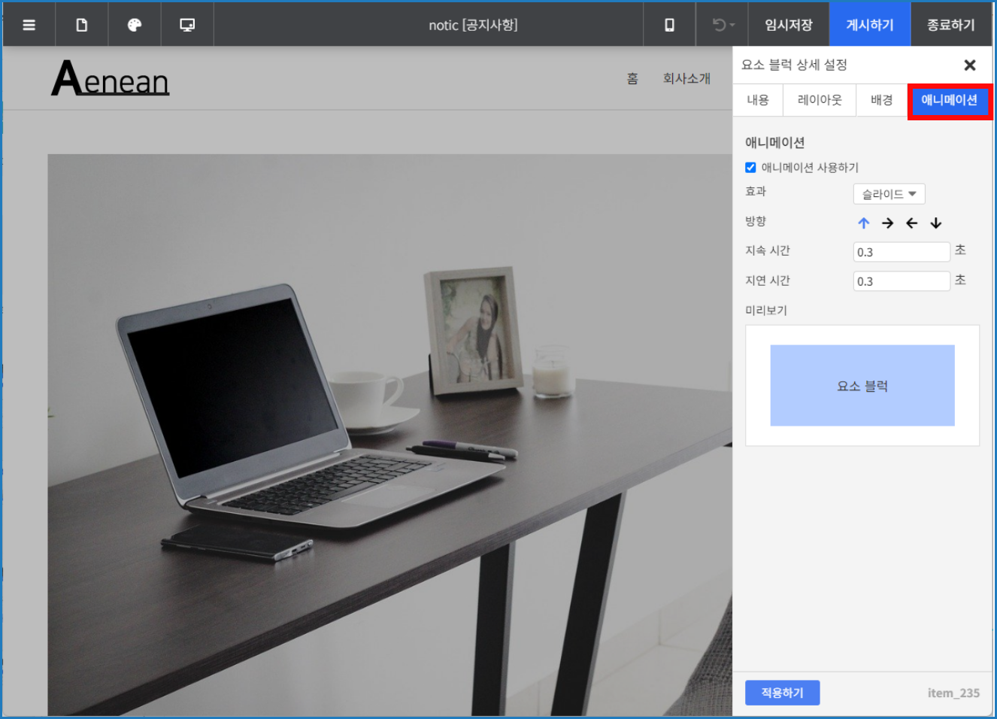Open the 배경 tab
This screenshot has height=719, width=997.
(x=881, y=100)
